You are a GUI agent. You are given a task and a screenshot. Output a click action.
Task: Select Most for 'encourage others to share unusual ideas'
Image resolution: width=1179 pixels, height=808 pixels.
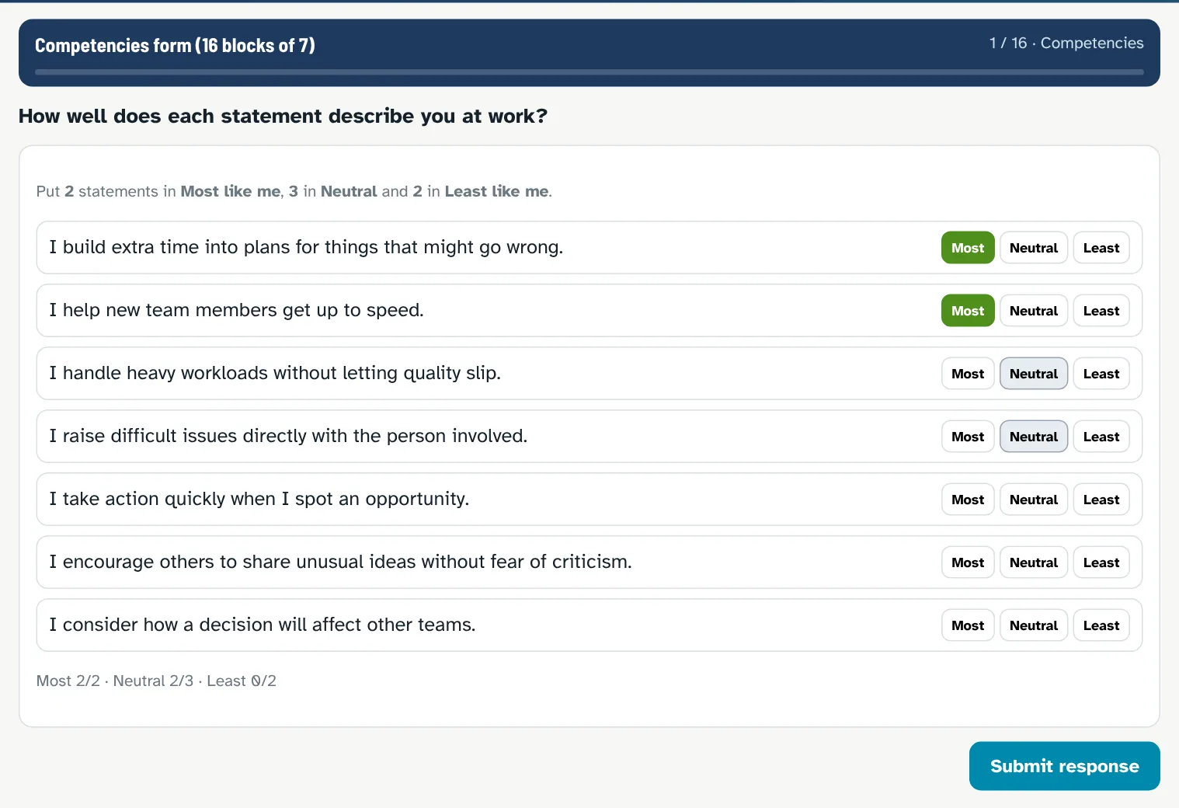(968, 562)
